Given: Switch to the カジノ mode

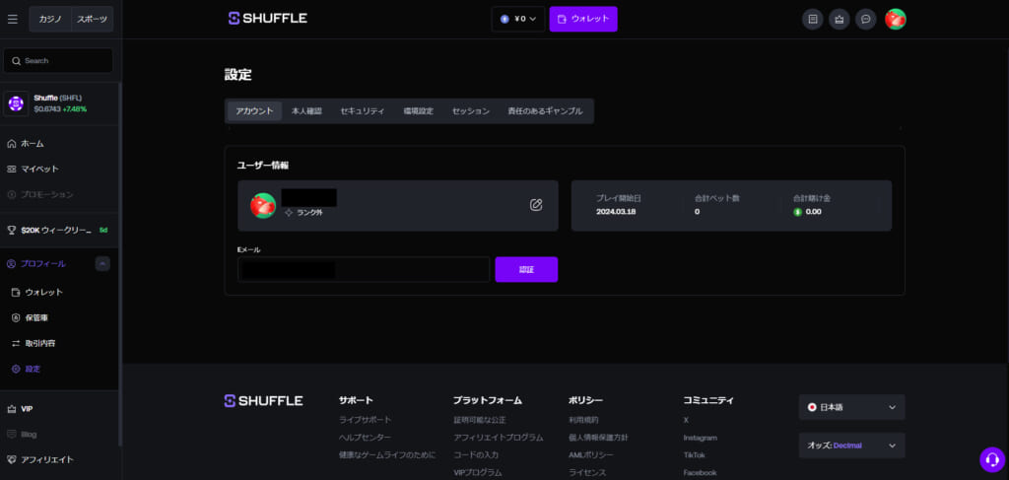Looking at the screenshot, I should click(50, 20).
